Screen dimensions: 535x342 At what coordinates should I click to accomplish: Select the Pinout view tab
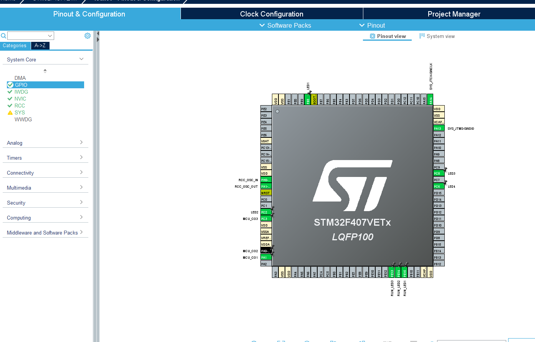[388, 36]
